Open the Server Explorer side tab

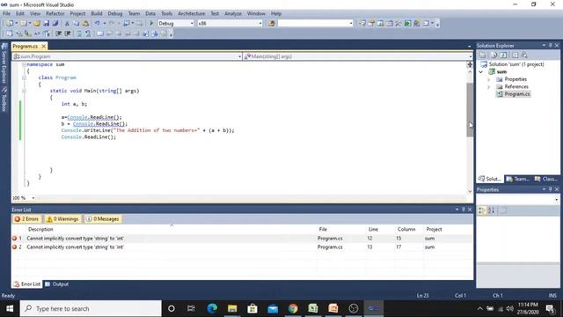(4, 64)
